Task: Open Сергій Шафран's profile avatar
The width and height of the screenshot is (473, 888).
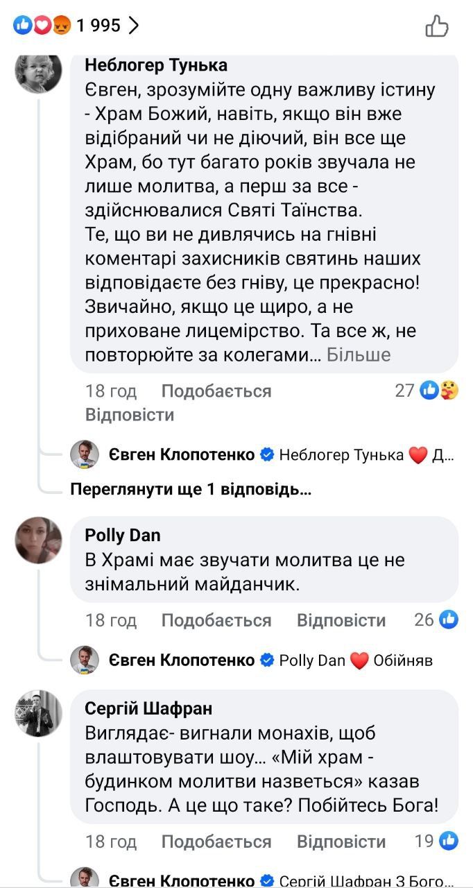Action: pyautogui.click(x=40, y=713)
